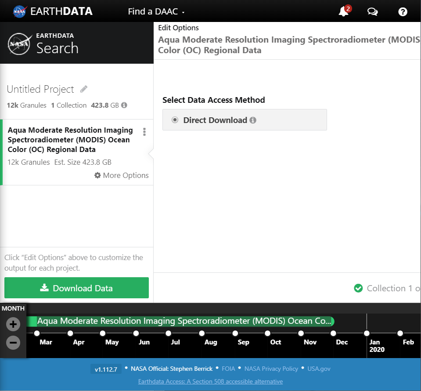Screen dimensions: 421x391
Task: Click the Dec timeline marker
Action: (333, 333)
